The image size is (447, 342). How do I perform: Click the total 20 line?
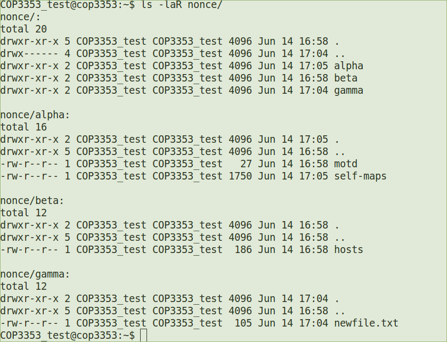(x=23, y=29)
